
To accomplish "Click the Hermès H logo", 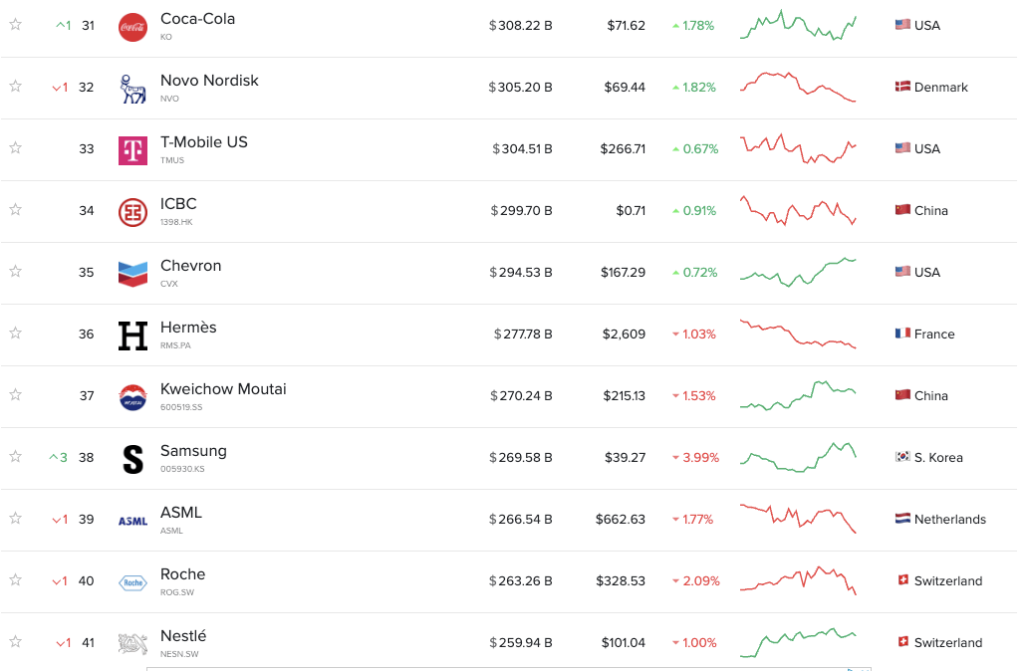I will 132,335.
